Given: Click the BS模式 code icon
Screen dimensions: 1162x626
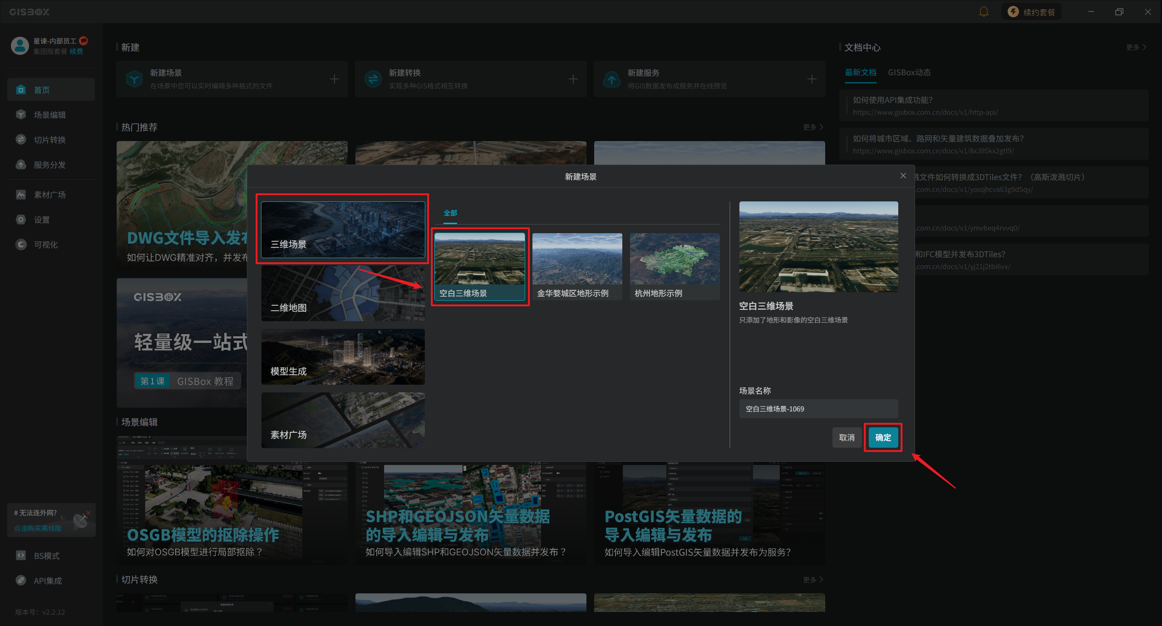Looking at the screenshot, I should coord(21,556).
